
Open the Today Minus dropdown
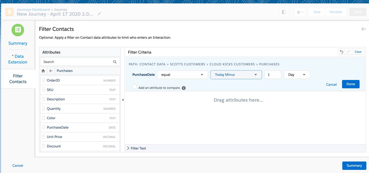pos(236,75)
